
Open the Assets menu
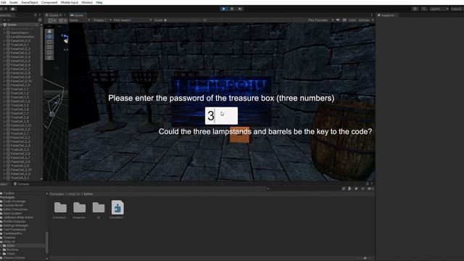click(x=14, y=2)
